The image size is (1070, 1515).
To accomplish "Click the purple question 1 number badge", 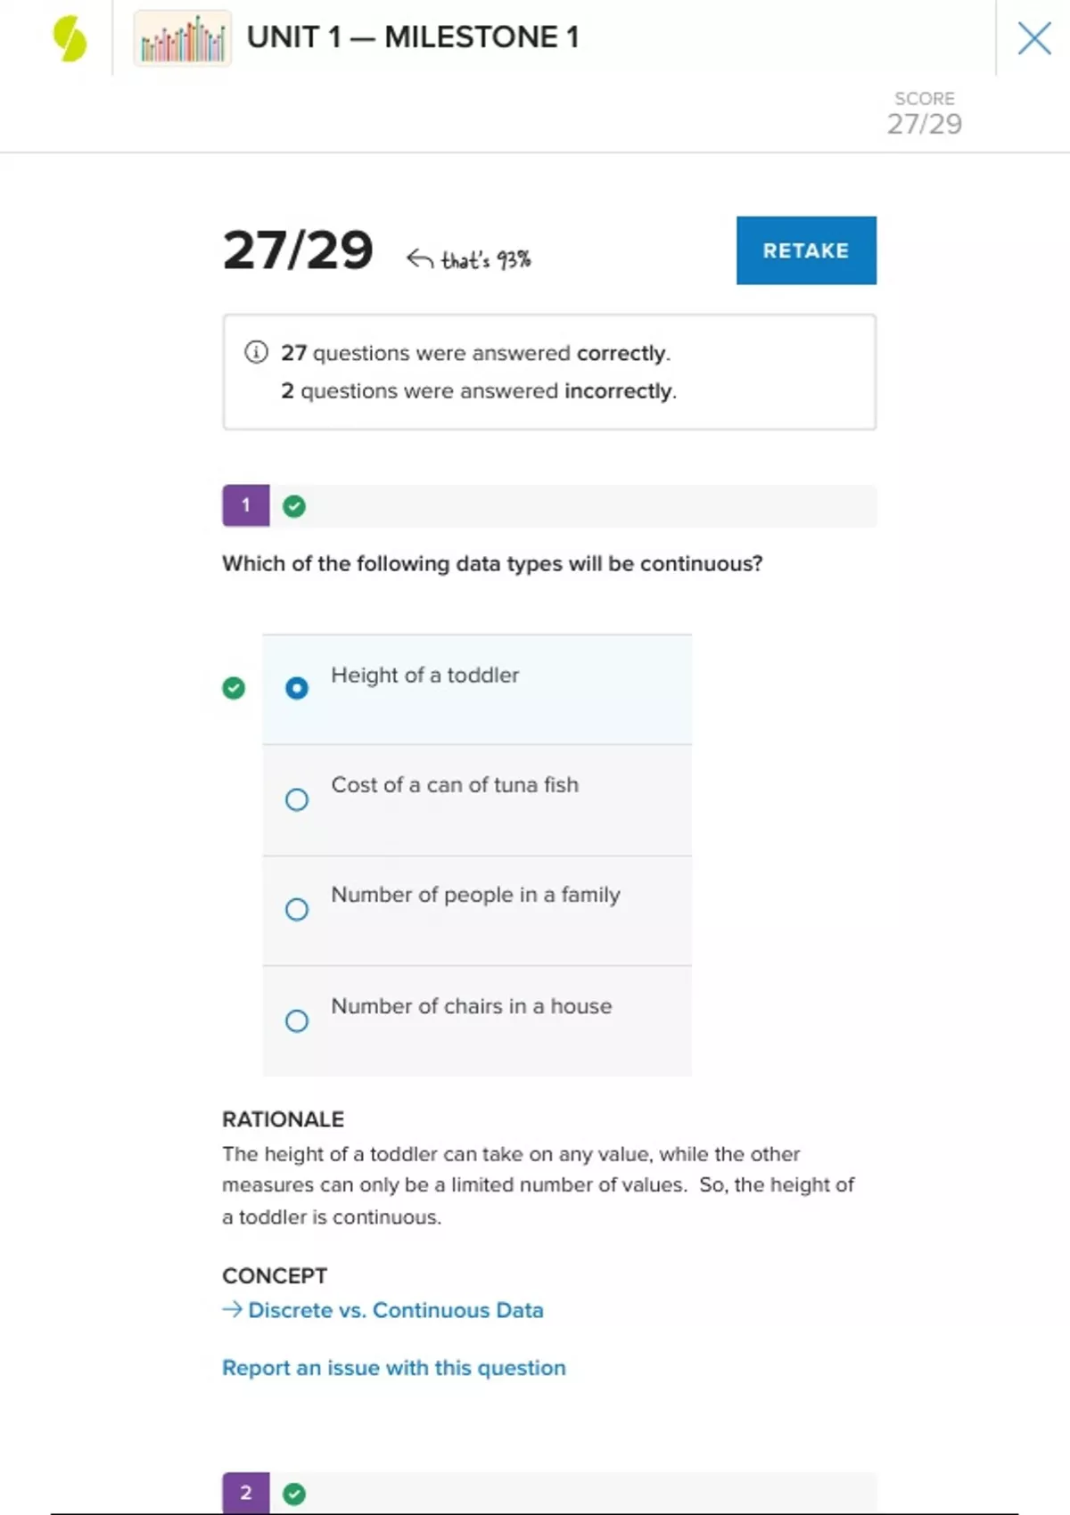I will [x=246, y=505].
